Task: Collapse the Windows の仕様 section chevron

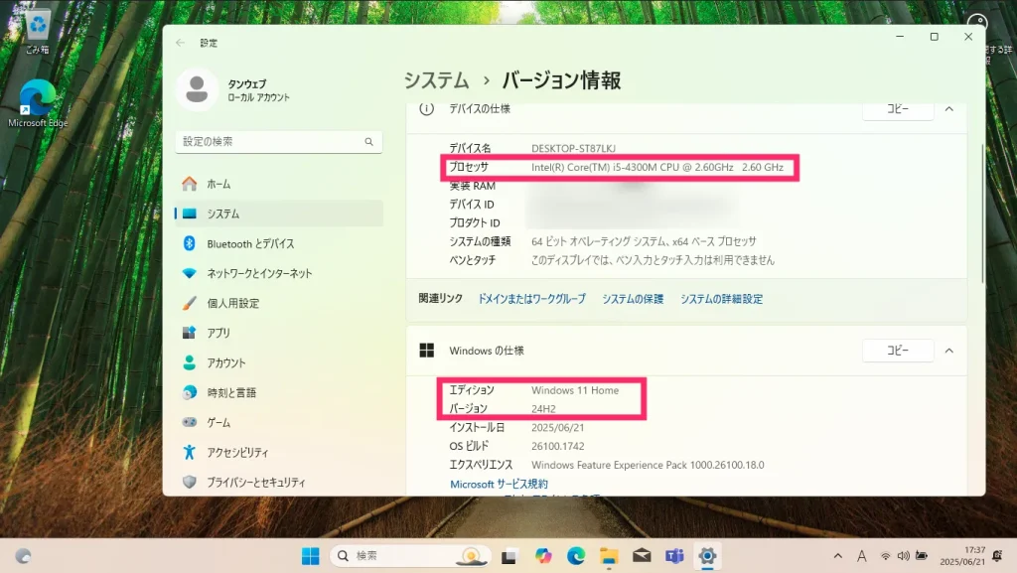Action: (948, 351)
